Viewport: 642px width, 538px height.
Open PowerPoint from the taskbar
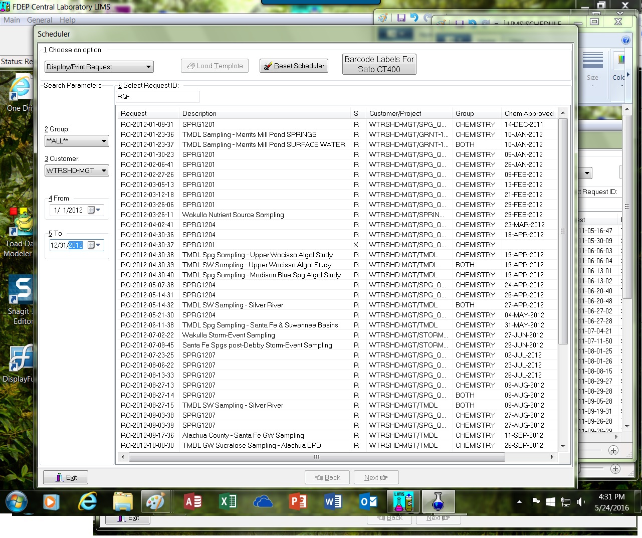point(298,501)
